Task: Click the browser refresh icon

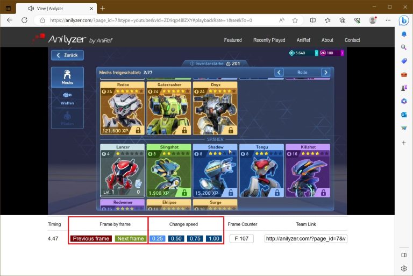Action: [x=24, y=20]
